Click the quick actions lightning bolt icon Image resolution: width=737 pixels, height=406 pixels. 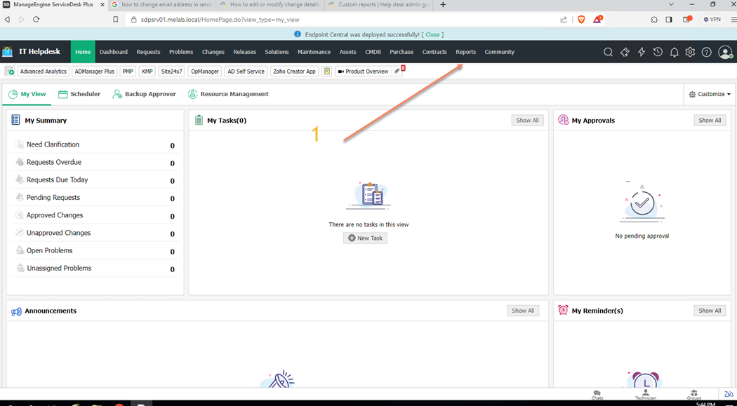click(641, 53)
